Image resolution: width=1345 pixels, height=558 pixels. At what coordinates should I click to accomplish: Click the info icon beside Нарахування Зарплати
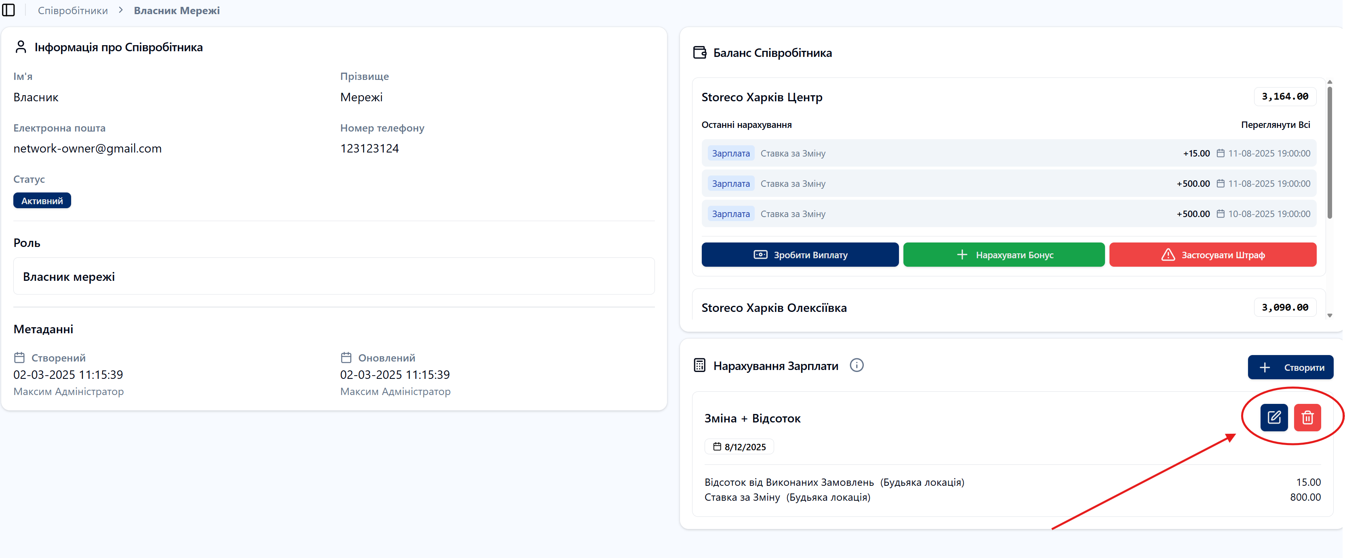coord(856,365)
